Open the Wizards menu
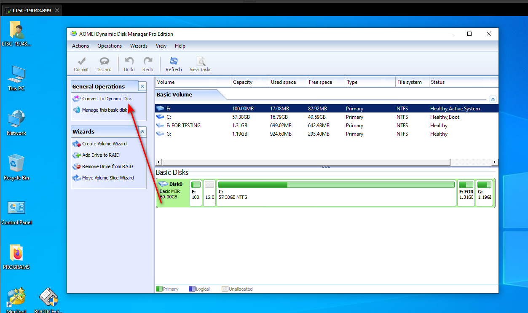This screenshot has width=528, height=313. click(139, 46)
